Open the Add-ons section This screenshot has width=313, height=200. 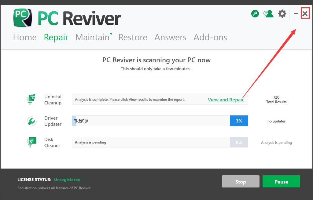210,37
